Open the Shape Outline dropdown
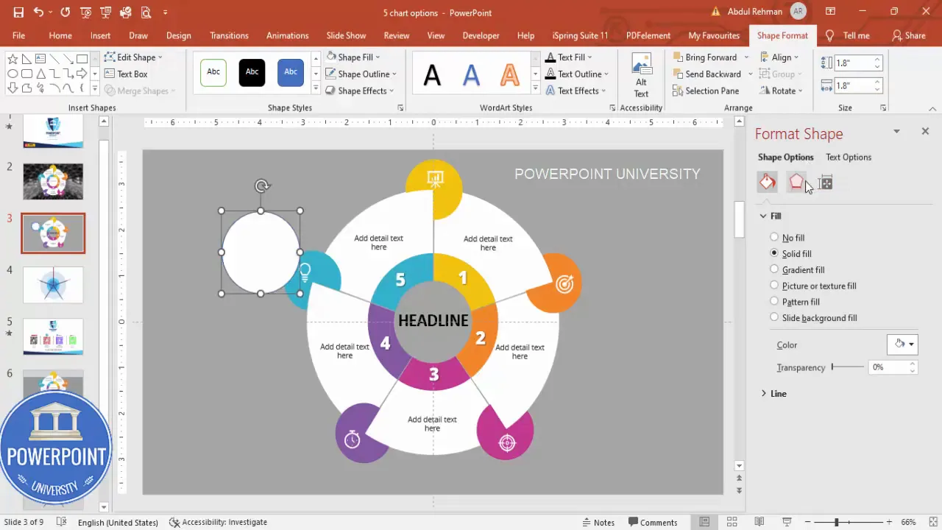The width and height of the screenshot is (942, 530). [x=361, y=74]
